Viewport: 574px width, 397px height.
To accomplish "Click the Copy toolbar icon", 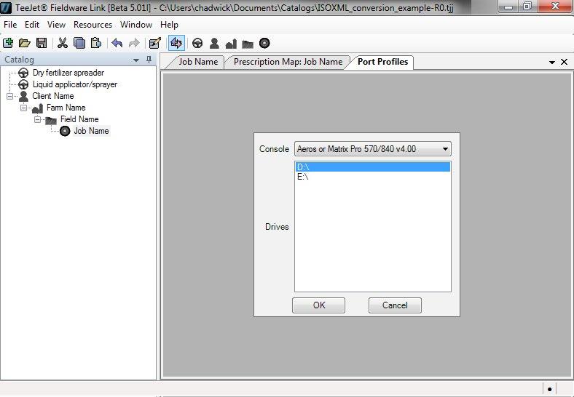I will click(79, 43).
